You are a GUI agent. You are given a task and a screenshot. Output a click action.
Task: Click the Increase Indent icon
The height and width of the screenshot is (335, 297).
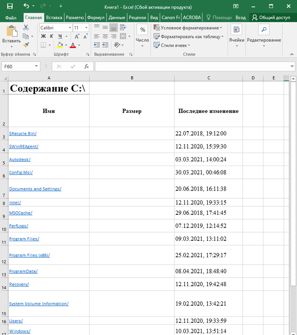(x=105, y=45)
